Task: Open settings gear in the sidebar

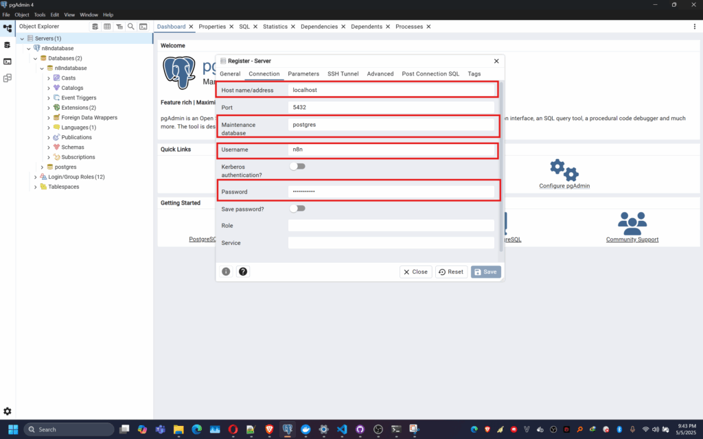Action: click(7, 412)
